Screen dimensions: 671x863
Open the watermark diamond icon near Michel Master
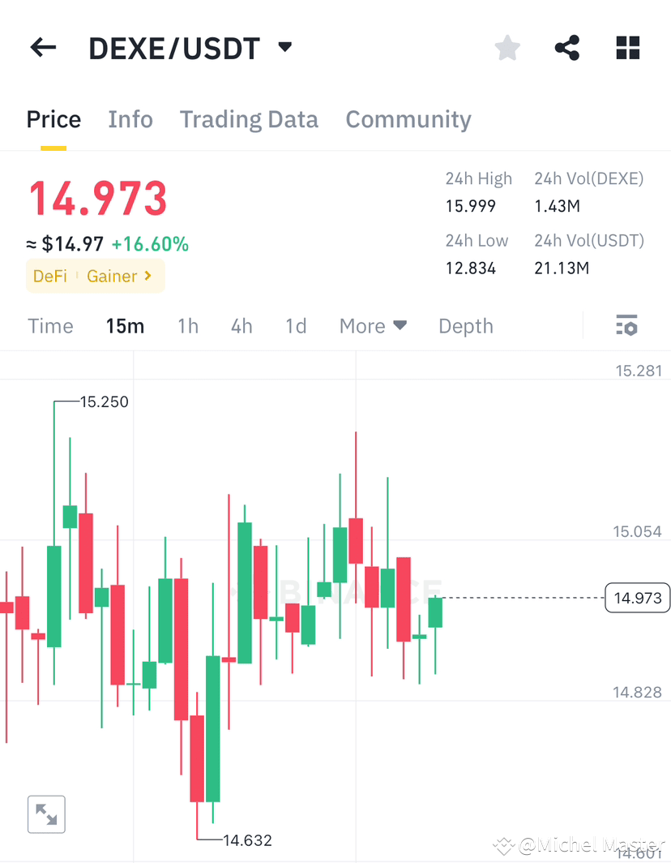[x=504, y=846]
